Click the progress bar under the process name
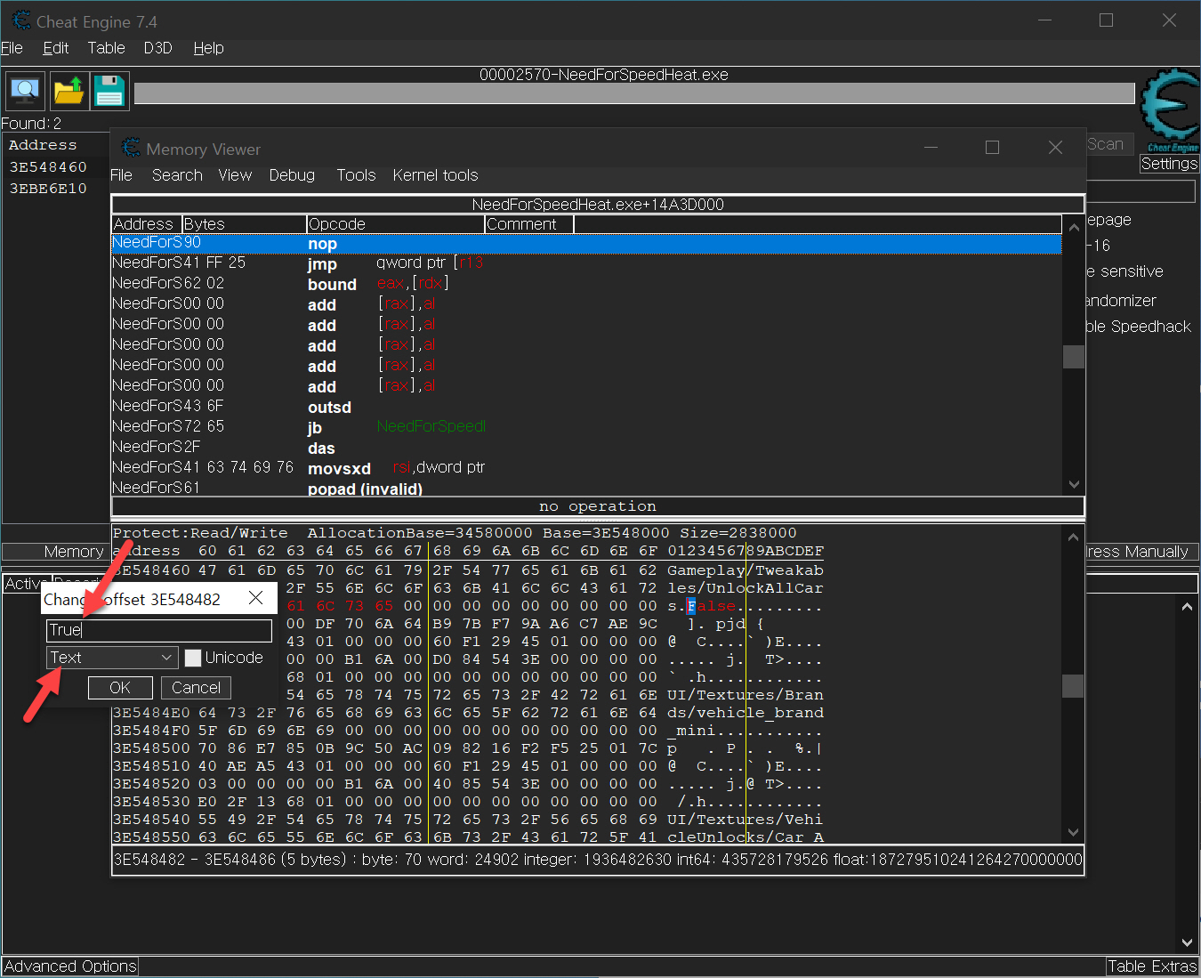 pyautogui.click(x=634, y=93)
